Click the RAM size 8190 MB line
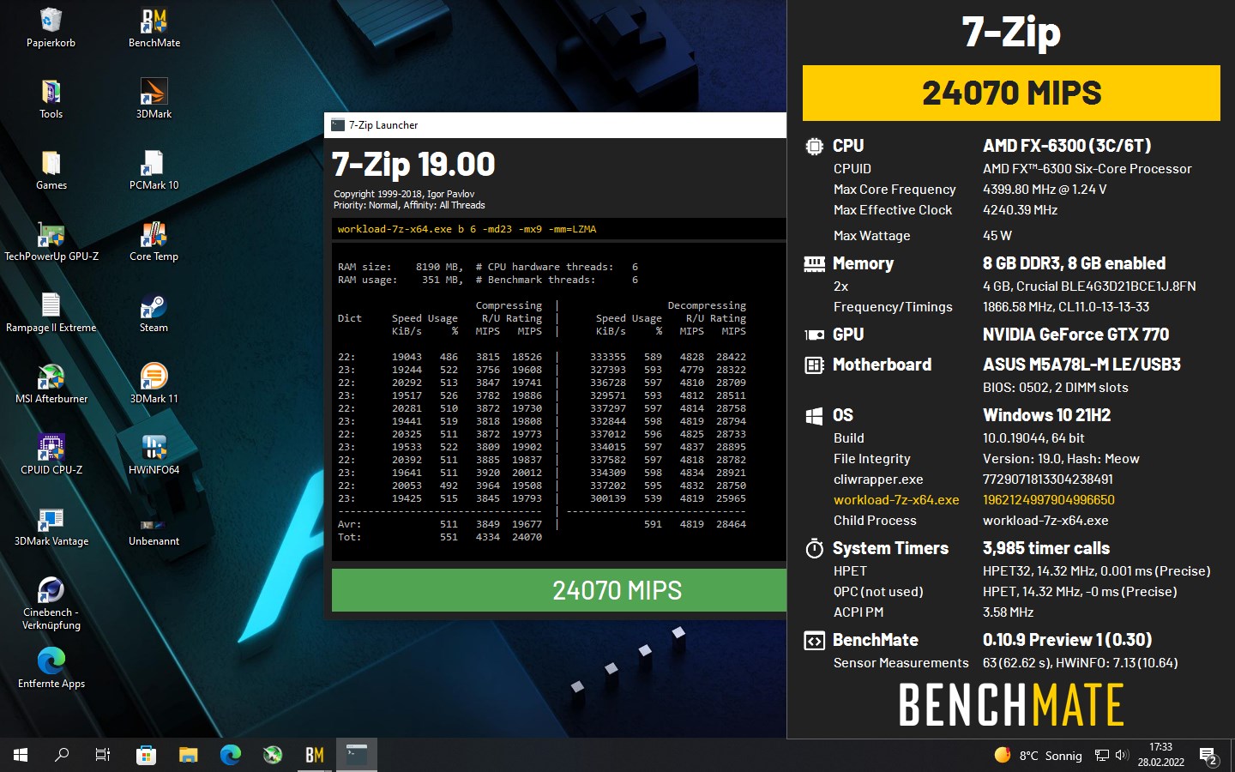The image size is (1235, 772). click(x=399, y=267)
